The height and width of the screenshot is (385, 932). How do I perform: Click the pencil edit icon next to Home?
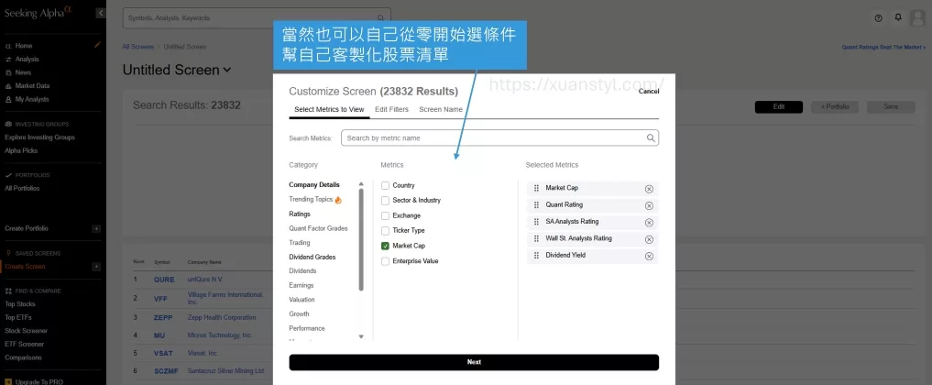[97, 45]
